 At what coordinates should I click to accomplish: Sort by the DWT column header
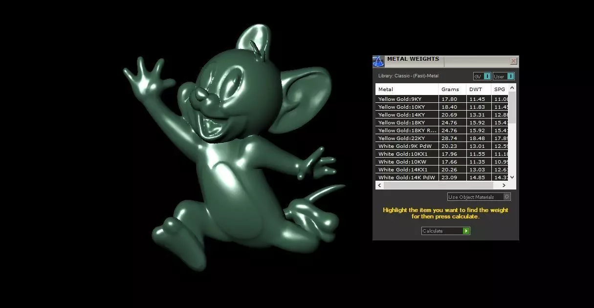479,89
